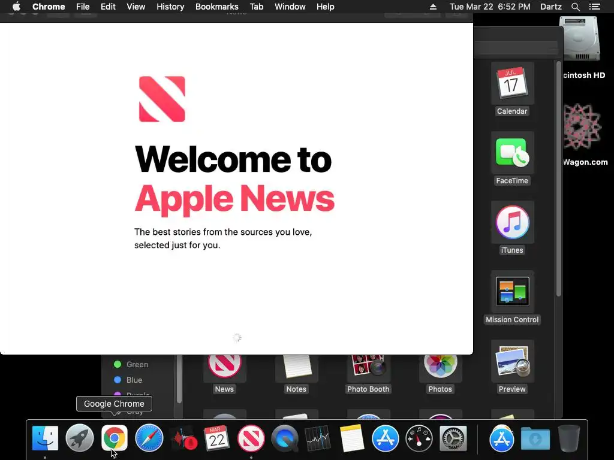Select Calendar app in Finder window
This screenshot has height=460, width=614.
pyautogui.click(x=512, y=90)
